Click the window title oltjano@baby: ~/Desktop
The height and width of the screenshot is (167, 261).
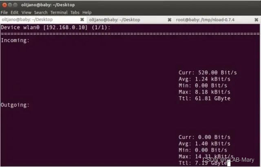pyautogui.click(x=48, y=5)
